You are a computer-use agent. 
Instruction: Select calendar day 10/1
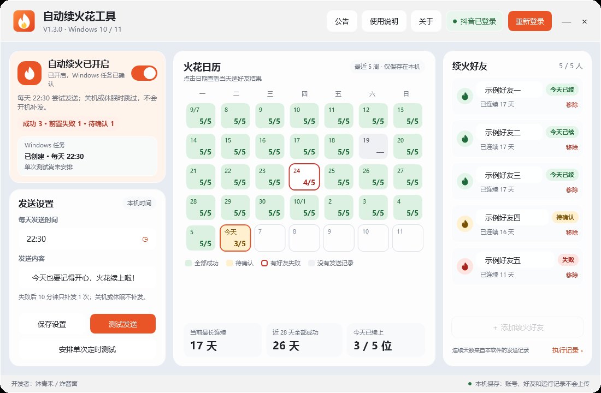coord(304,207)
